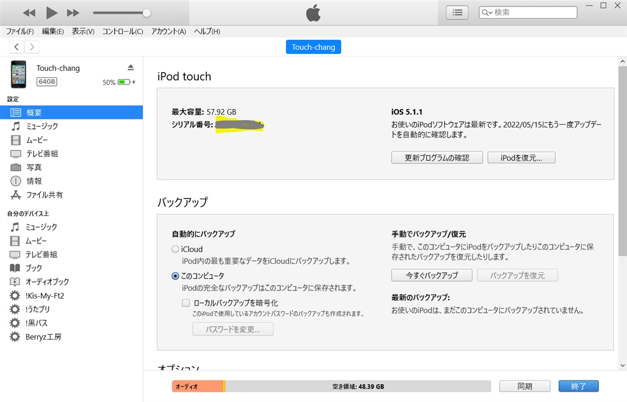Click the 64GB capacity badge
627x402 pixels.
click(47, 81)
